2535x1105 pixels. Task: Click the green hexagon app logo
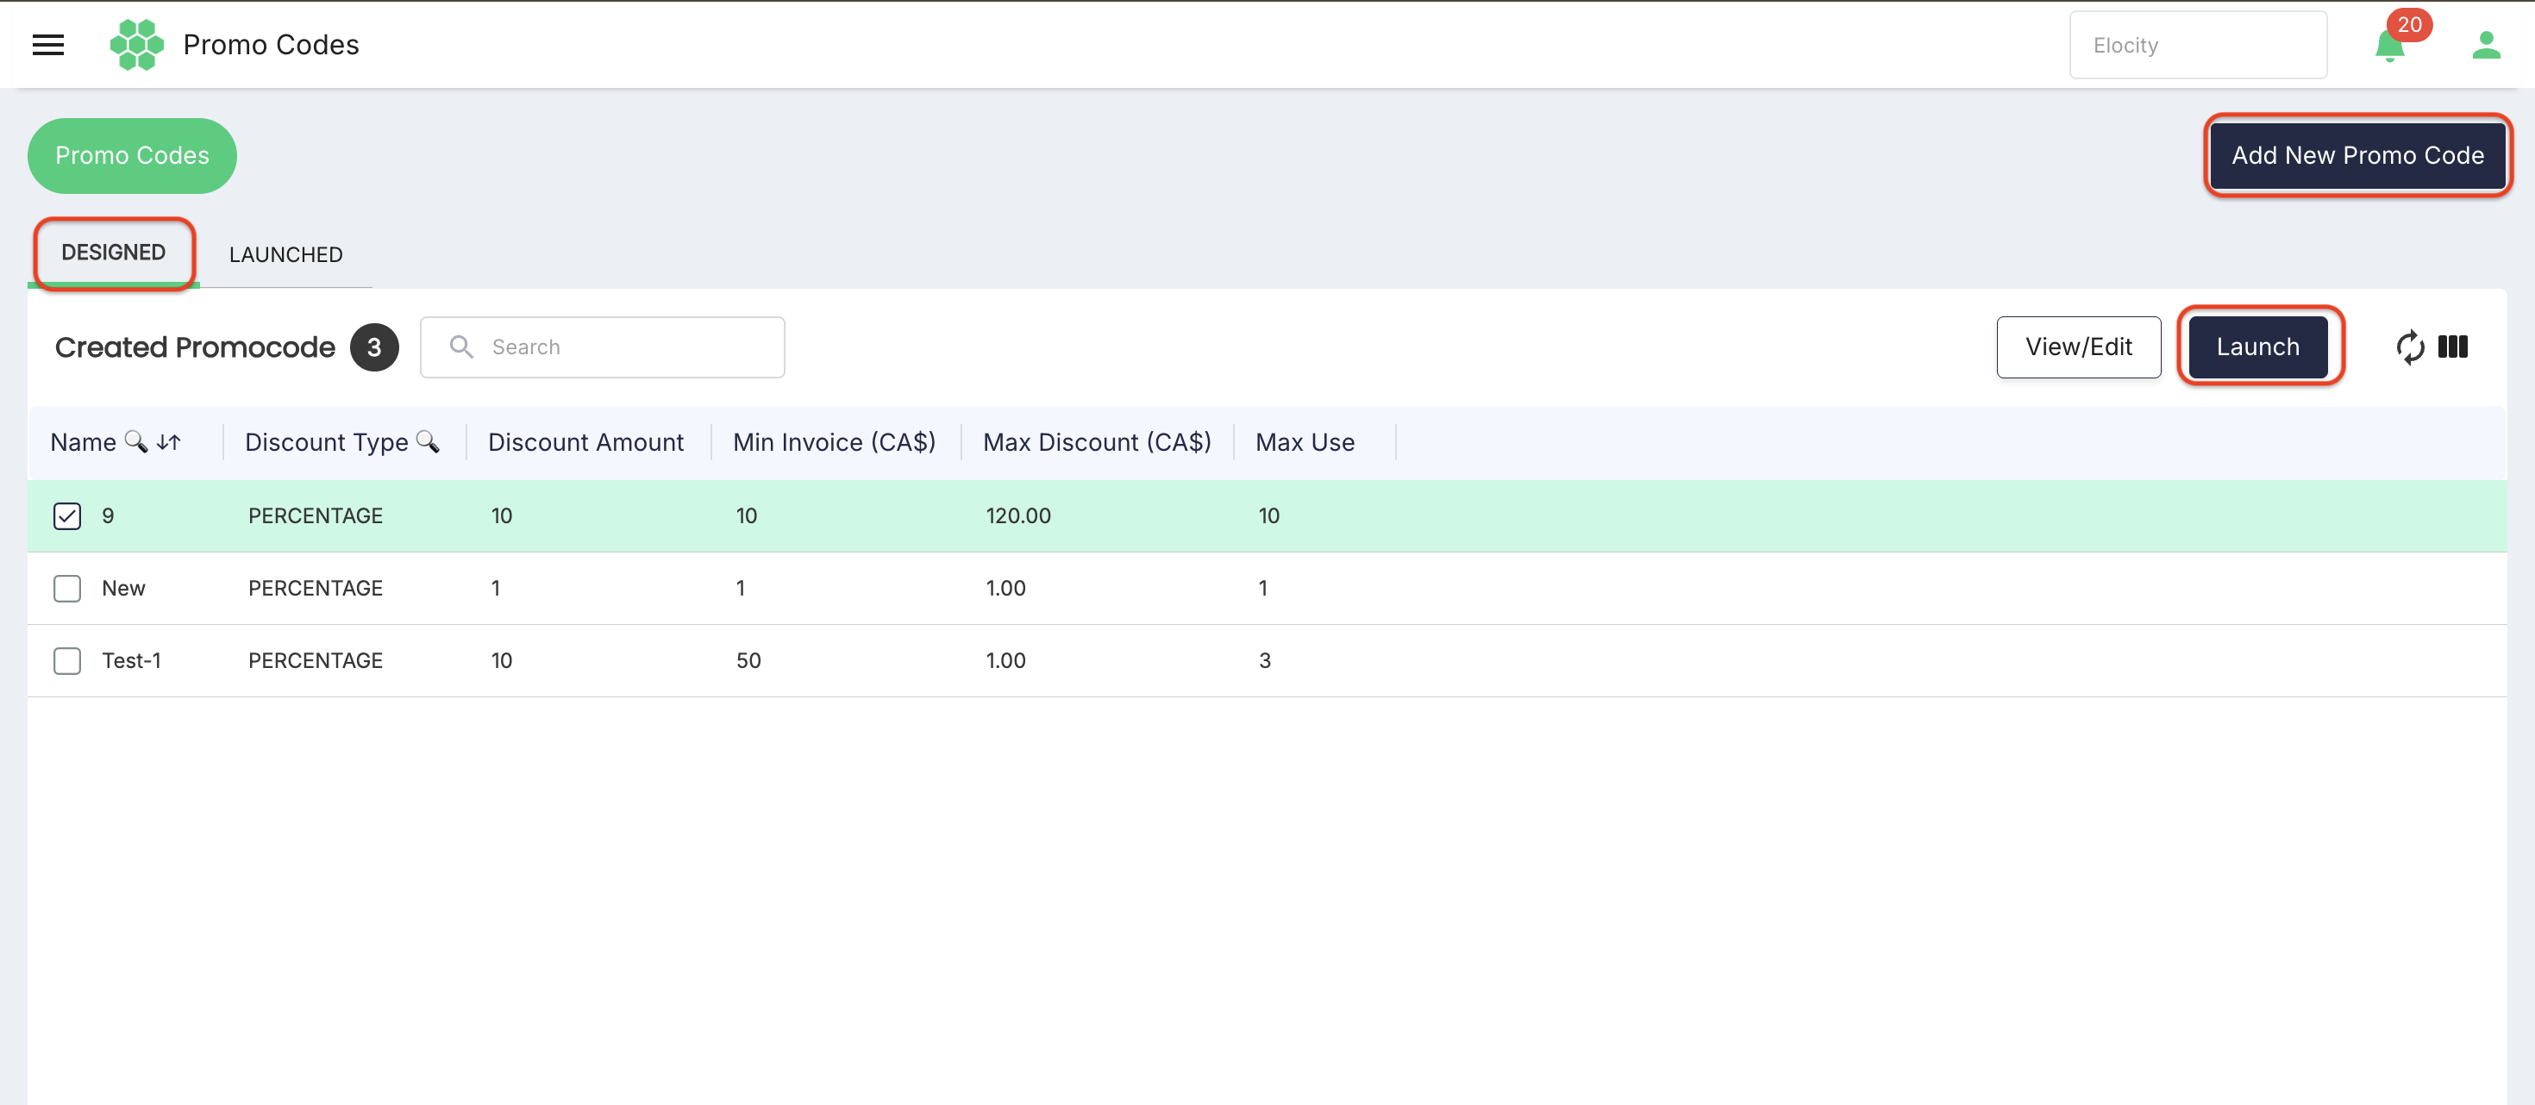[137, 46]
